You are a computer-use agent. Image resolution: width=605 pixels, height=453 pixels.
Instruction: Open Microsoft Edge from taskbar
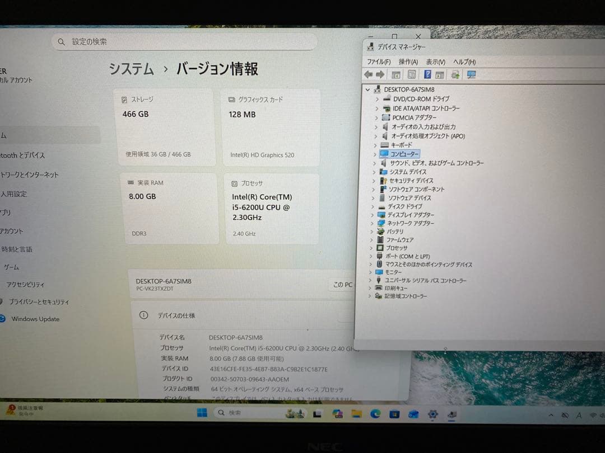(x=375, y=414)
